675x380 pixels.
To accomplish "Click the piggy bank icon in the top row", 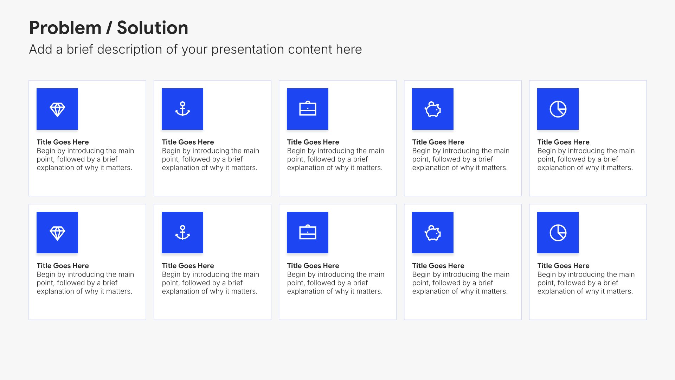I will (x=433, y=109).
